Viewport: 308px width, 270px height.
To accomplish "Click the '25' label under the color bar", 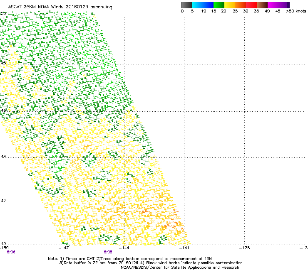I will pos(235,11).
